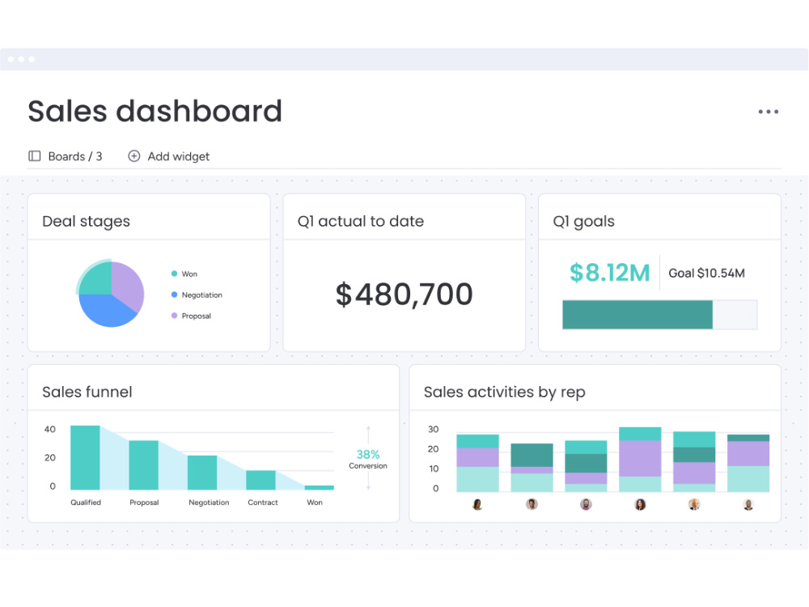Click the Boards panel icon
This screenshot has width=809, height=607.
pyautogui.click(x=35, y=156)
